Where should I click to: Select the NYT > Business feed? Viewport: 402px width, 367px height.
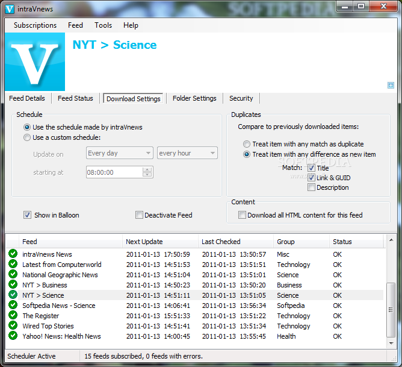pos(194,285)
